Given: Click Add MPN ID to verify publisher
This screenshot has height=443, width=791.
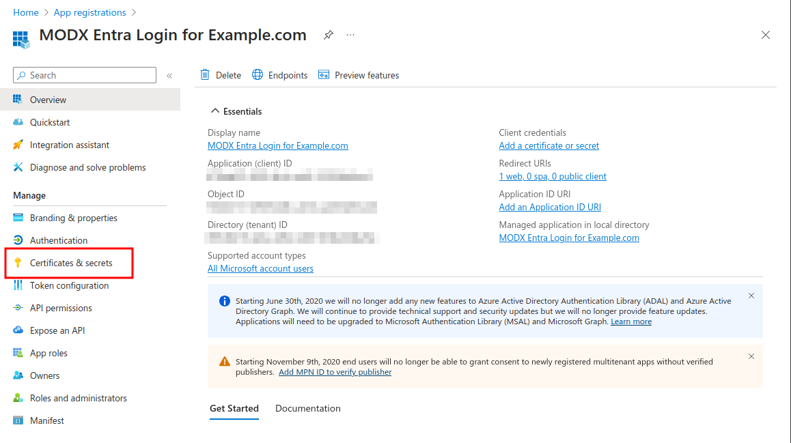Looking at the screenshot, I should pyautogui.click(x=335, y=372).
